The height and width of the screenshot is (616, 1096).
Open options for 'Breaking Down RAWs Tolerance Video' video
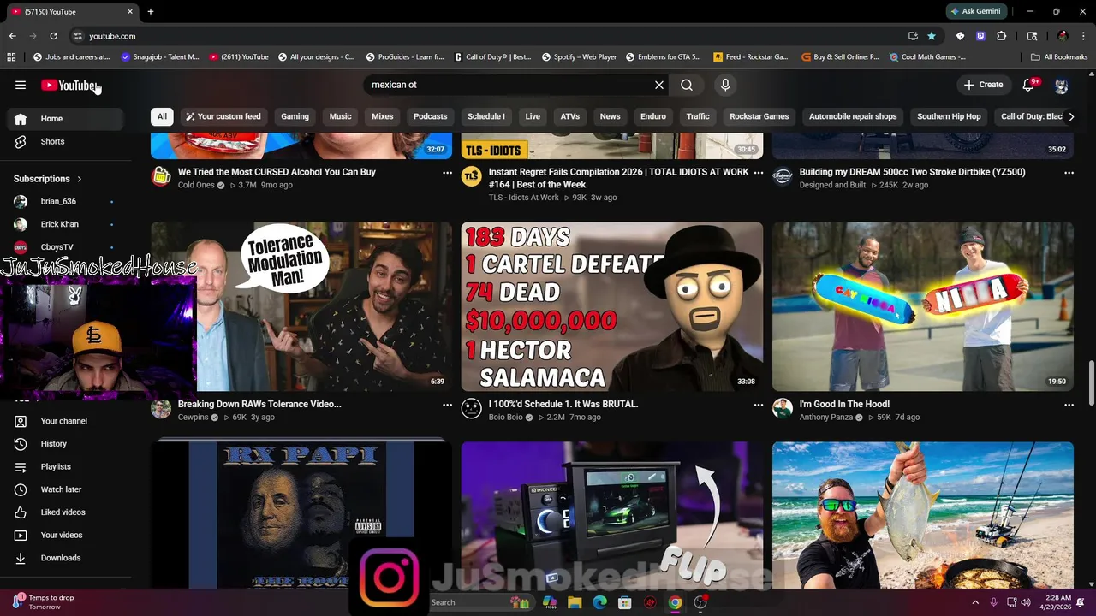click(x=447, y=405)
